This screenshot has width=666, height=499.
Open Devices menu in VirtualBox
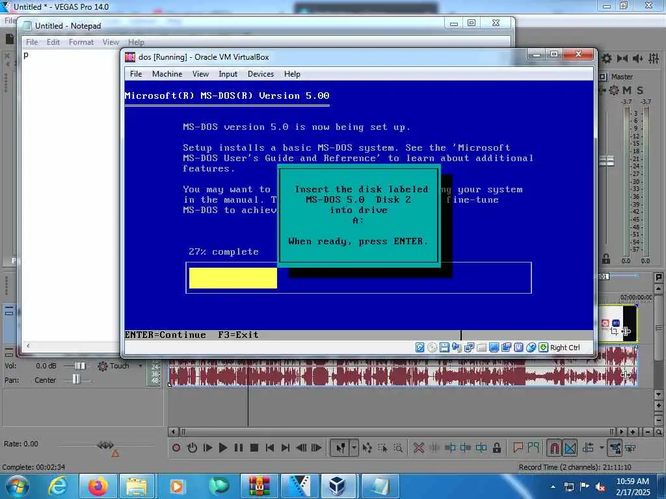261,74
